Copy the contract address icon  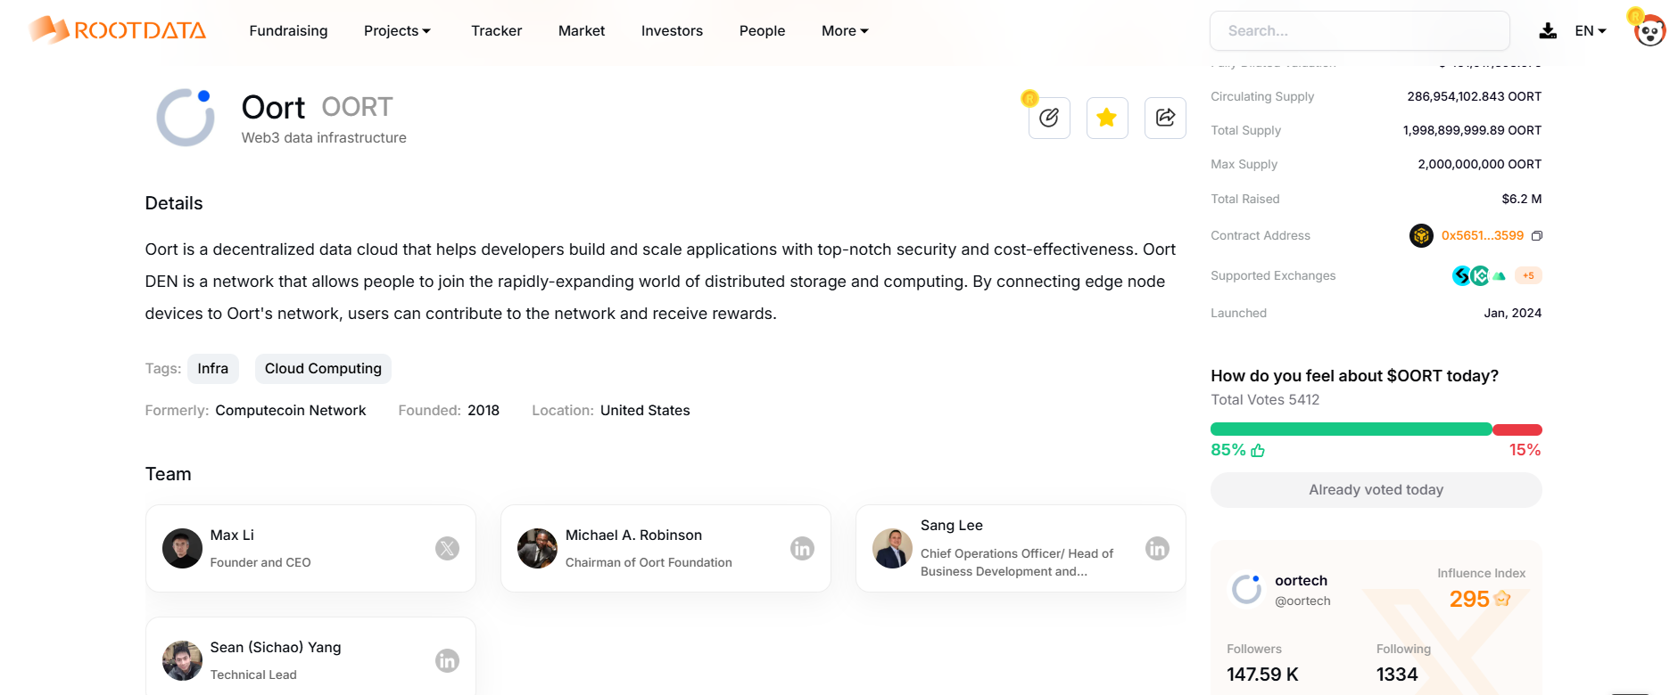coord(1537,236)
